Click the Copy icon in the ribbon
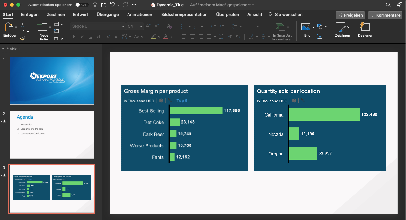Screen dimensions: 406x220 (x=22, y=31)
